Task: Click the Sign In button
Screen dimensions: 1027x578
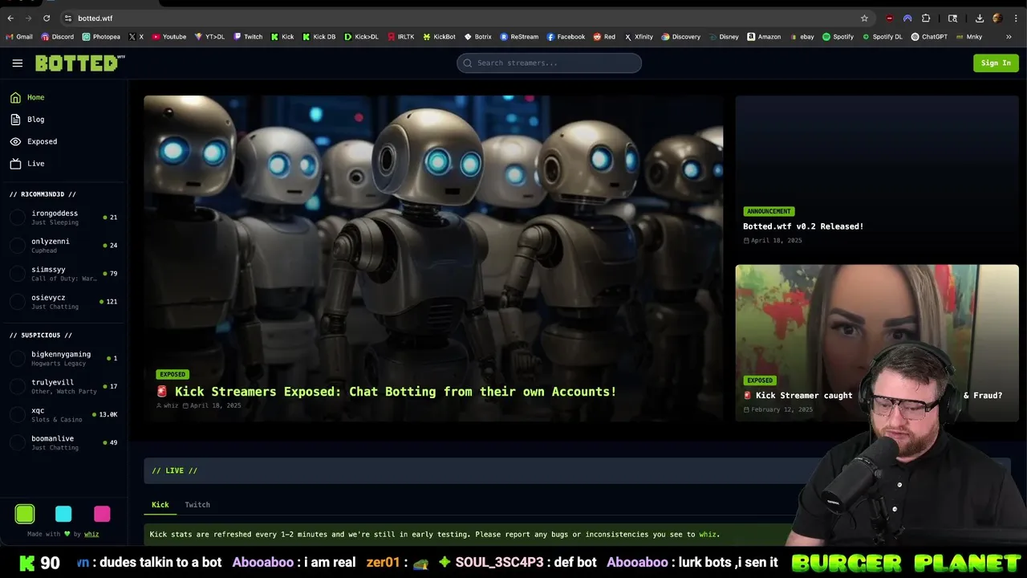Action: [996, 63]
